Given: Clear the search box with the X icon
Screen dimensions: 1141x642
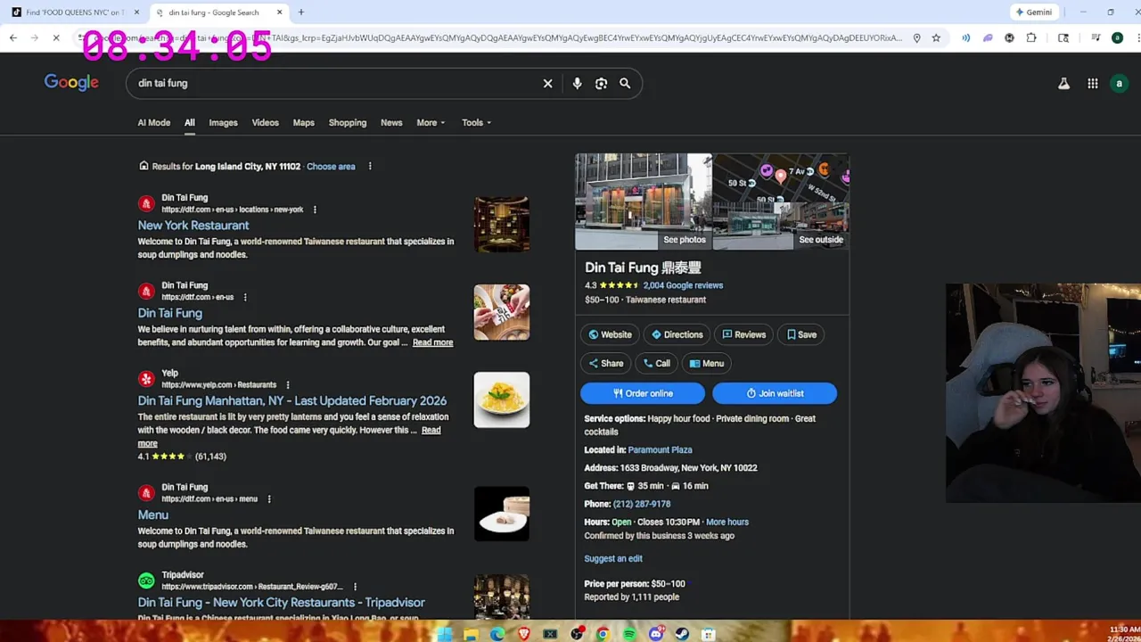Looking at the screenshot, I should [x=547, y=83].
